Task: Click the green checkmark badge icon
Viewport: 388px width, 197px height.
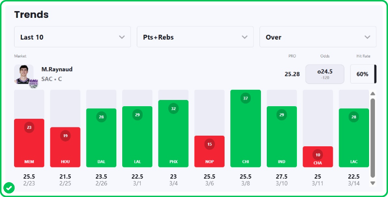Action: [8, 187]
